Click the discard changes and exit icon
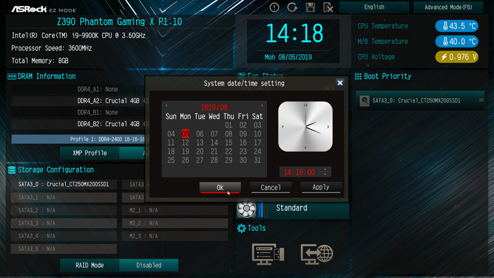This screenshot has height=278, width=494. (x=329, y=7)
